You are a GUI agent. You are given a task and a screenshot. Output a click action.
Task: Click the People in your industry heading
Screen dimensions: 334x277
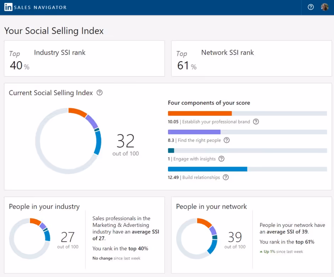pyautogui.click(x=44, y=206)
